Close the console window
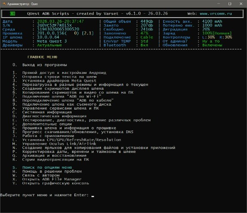The image size is (247, 213). tap(241, 4)
